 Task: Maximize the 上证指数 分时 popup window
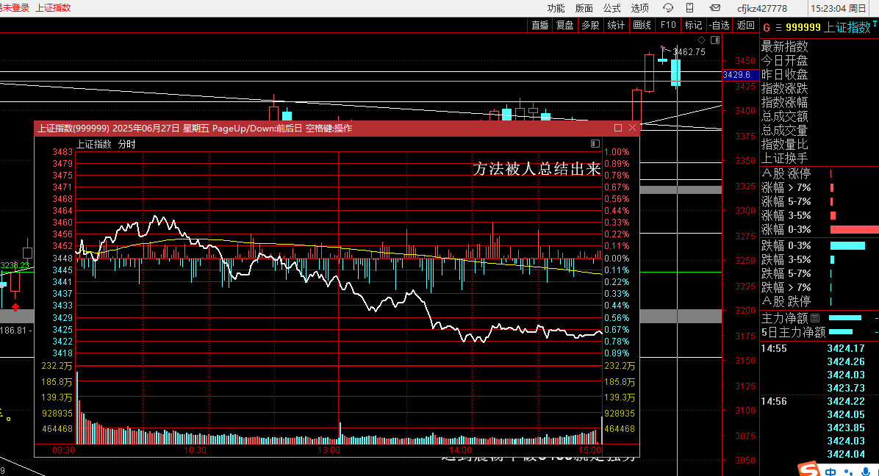[x=618, y=128]
